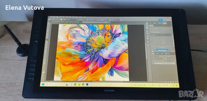The height and width of the screenshot is (101, 207).
Task: Select the Brush tool in the toolbar
Action: (47, 40)
